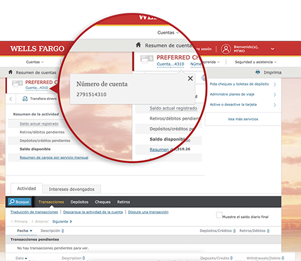This screenshot has height=261, width=301.
Task: Open the arrow for Active o desactive la tarjeta
Action: pos(275,105)
